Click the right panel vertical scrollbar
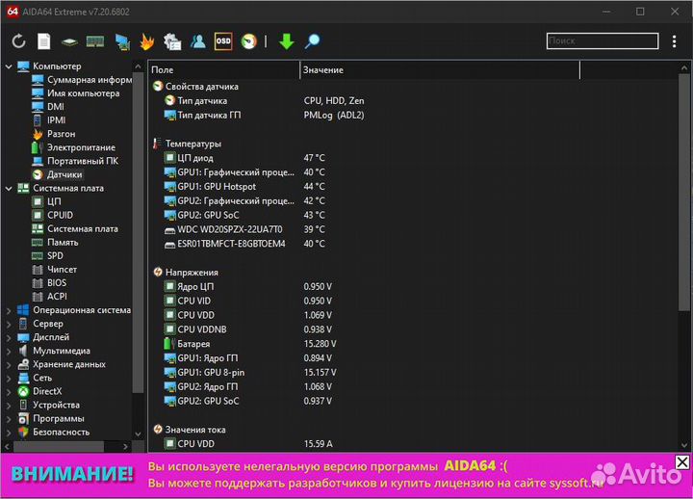Image resolution: width=693 pixels, height=499 pixels. [x=683, y=193]
